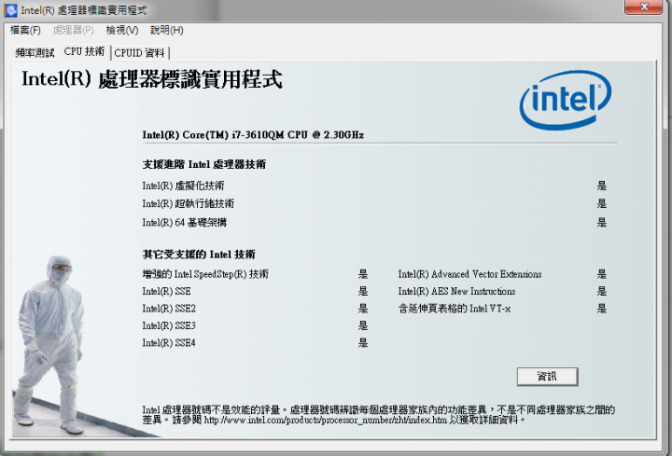Click Intel(R) AES New Instructions label
672x456 pixels.
tap(456, 291)
